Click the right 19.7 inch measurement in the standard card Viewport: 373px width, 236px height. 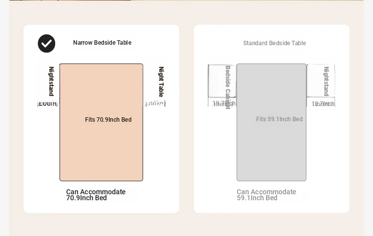click(323, 104)
